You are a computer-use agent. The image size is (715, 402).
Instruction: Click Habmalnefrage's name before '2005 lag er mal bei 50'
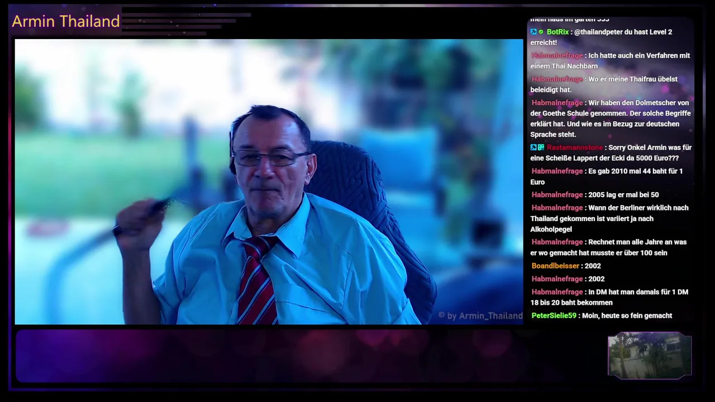(557, 195)
